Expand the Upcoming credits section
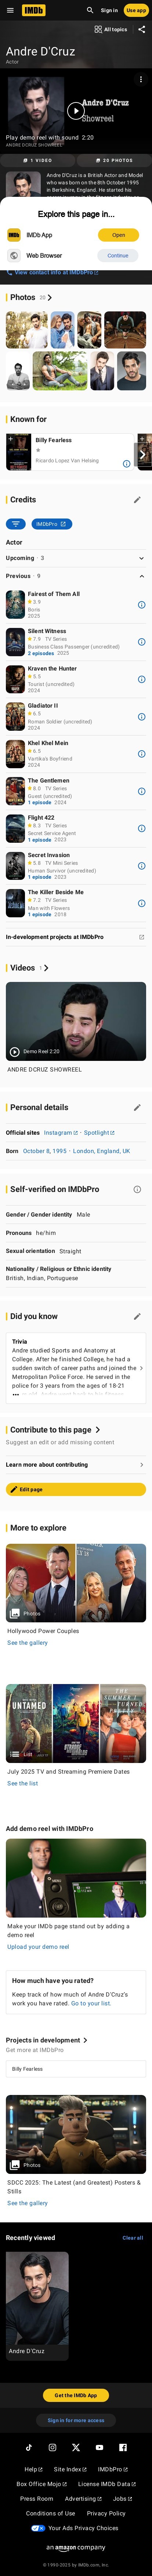This screenshot has width=152, height=2576. coord(76,558)
